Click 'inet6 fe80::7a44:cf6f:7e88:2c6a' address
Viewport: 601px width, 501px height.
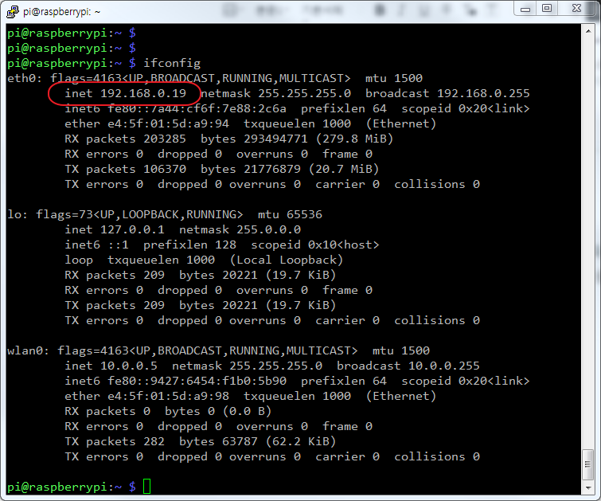pyautogui.click(x=176, y=108)
